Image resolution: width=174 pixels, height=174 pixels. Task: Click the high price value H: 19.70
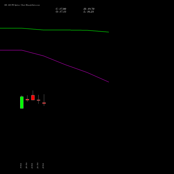tap(89, 9)
